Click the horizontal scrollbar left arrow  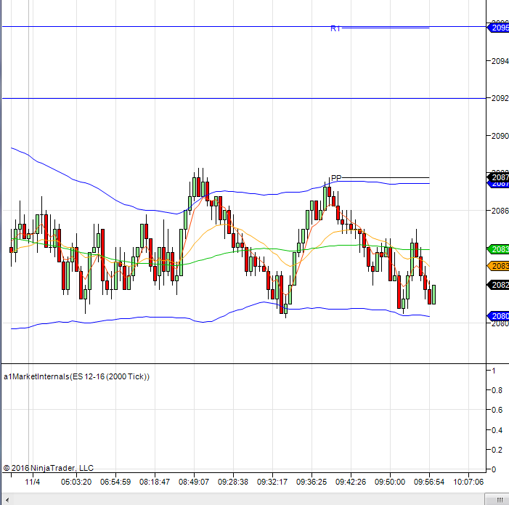coord(7,500)
